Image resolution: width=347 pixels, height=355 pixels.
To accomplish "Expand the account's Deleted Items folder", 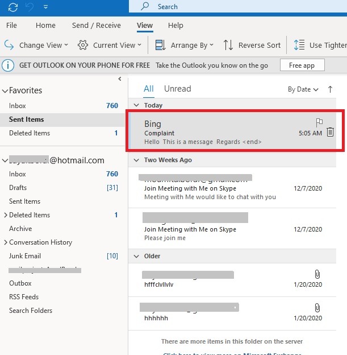I will pos(6,215).
